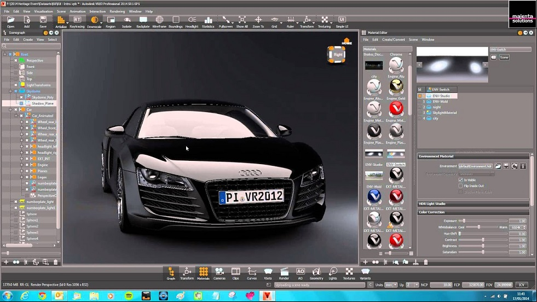This screenshot has width=537, height=302.
Task: Click the Isolate toolbar icon
Action: 126,21
